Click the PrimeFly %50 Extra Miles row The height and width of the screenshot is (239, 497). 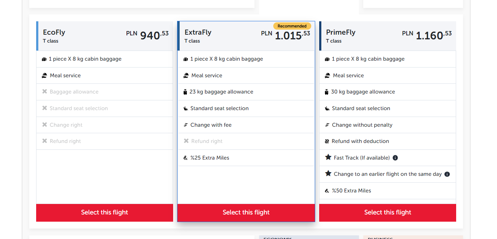pyautogui.click(x=387, y=191)
